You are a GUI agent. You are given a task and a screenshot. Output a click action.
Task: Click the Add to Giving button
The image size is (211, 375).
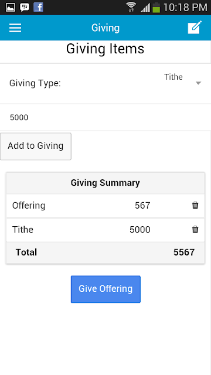coord(36,146)
